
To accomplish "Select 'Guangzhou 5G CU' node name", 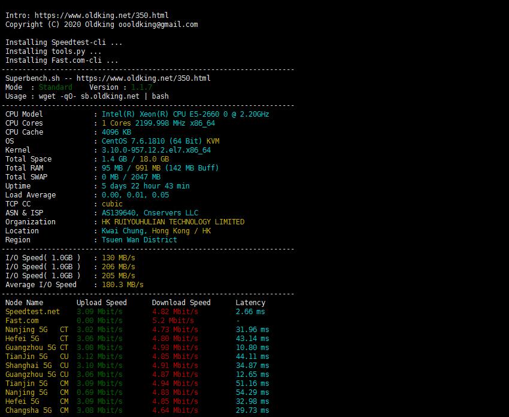I will [37, 375].
